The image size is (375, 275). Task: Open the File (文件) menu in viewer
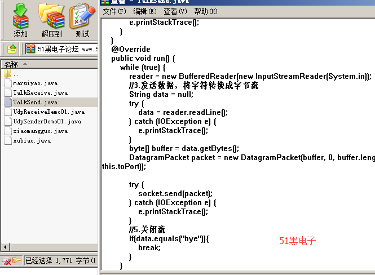point(114,11)
